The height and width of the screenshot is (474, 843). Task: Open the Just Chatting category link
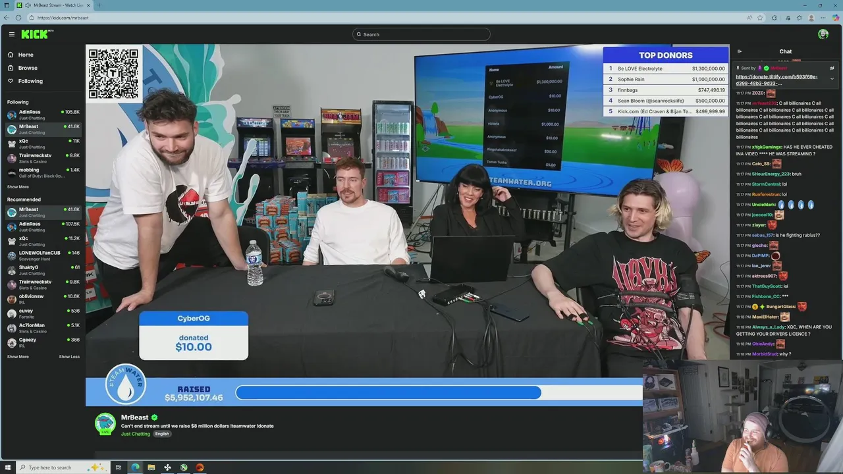click(136, 434)
